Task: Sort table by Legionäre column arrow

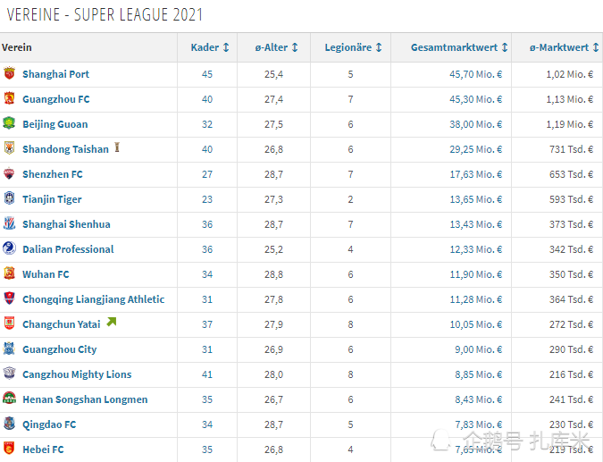Action: [379, 47]
